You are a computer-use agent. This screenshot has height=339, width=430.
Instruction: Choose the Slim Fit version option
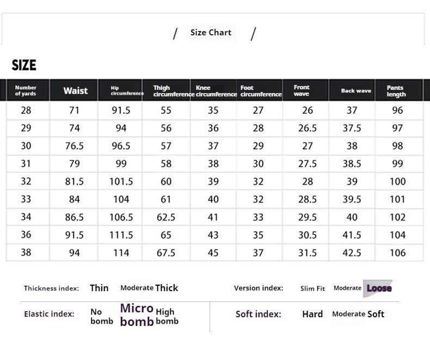click(312, 288)
